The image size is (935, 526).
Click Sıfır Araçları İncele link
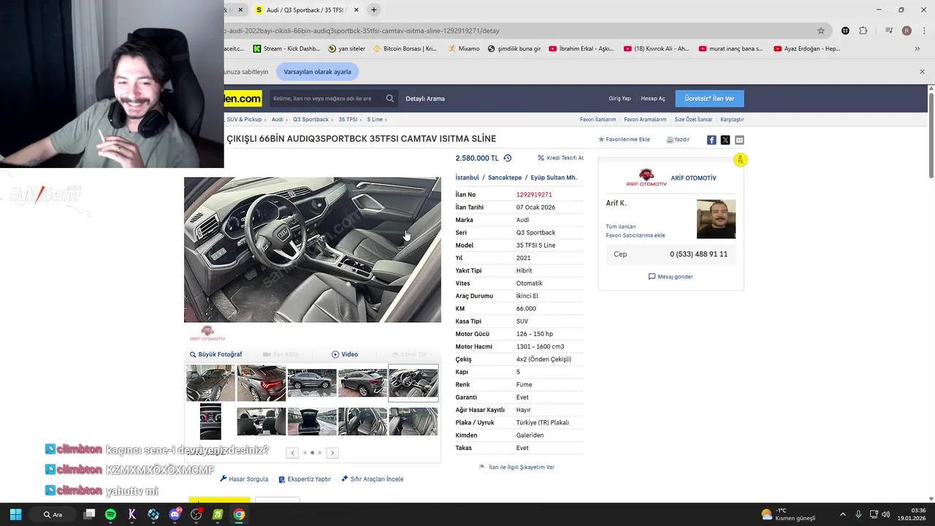tap(373, 479)
